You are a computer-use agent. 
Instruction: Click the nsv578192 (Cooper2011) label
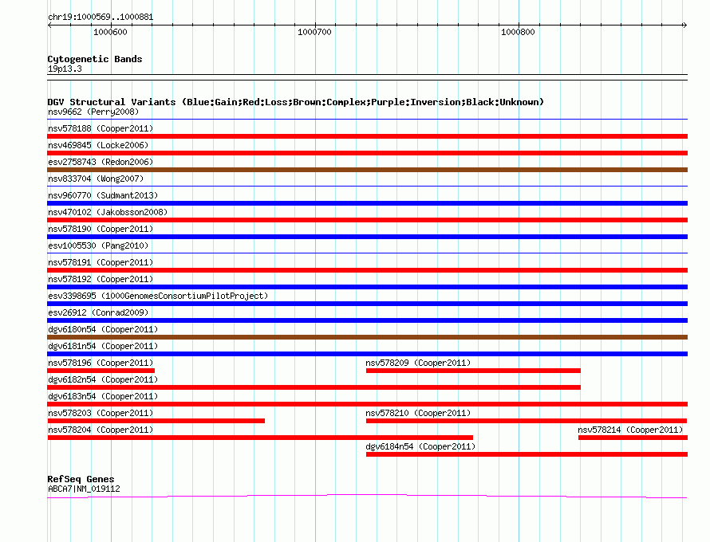[x=101, y=279]
